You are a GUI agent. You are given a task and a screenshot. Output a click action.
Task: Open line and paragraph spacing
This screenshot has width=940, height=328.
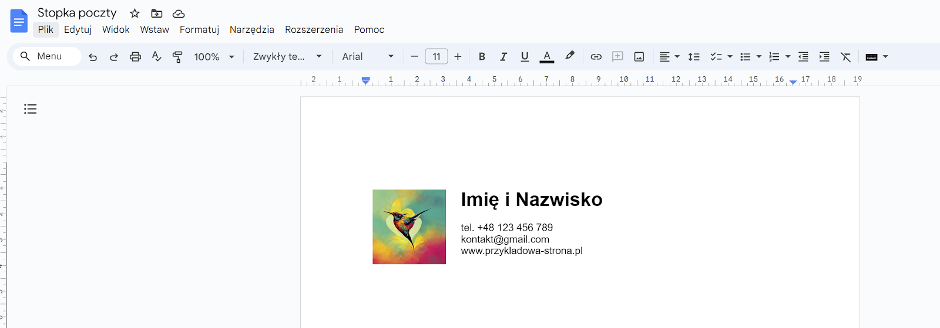click(x=694, y=57)
